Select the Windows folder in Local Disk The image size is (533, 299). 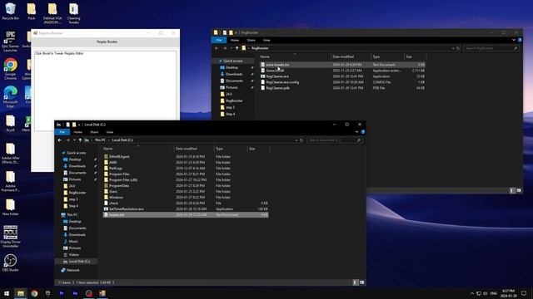coord(186,197)
